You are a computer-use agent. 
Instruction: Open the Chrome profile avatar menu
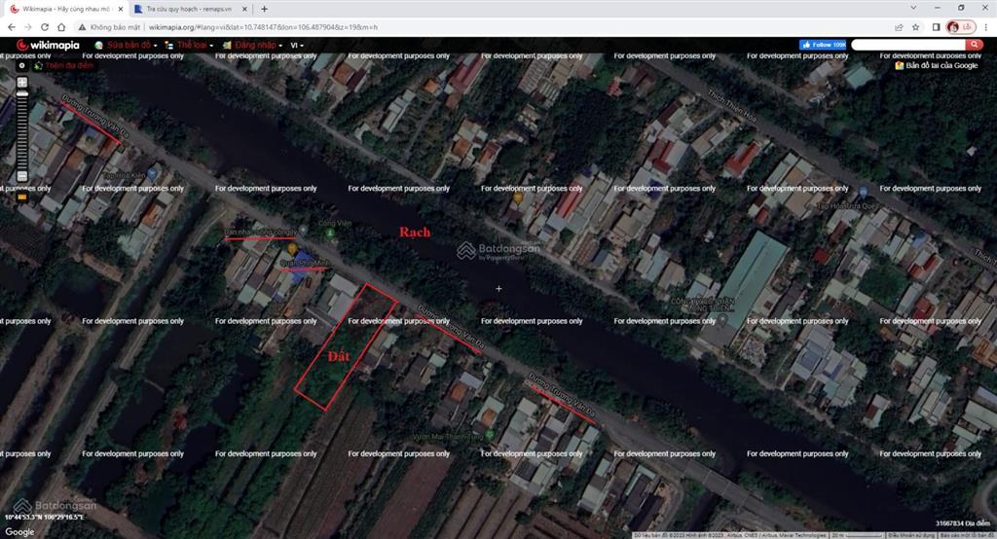(961, 27)
